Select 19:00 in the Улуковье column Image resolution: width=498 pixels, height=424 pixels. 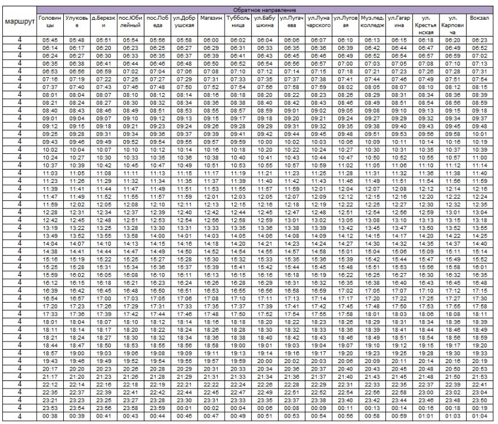tap(77, 353)
